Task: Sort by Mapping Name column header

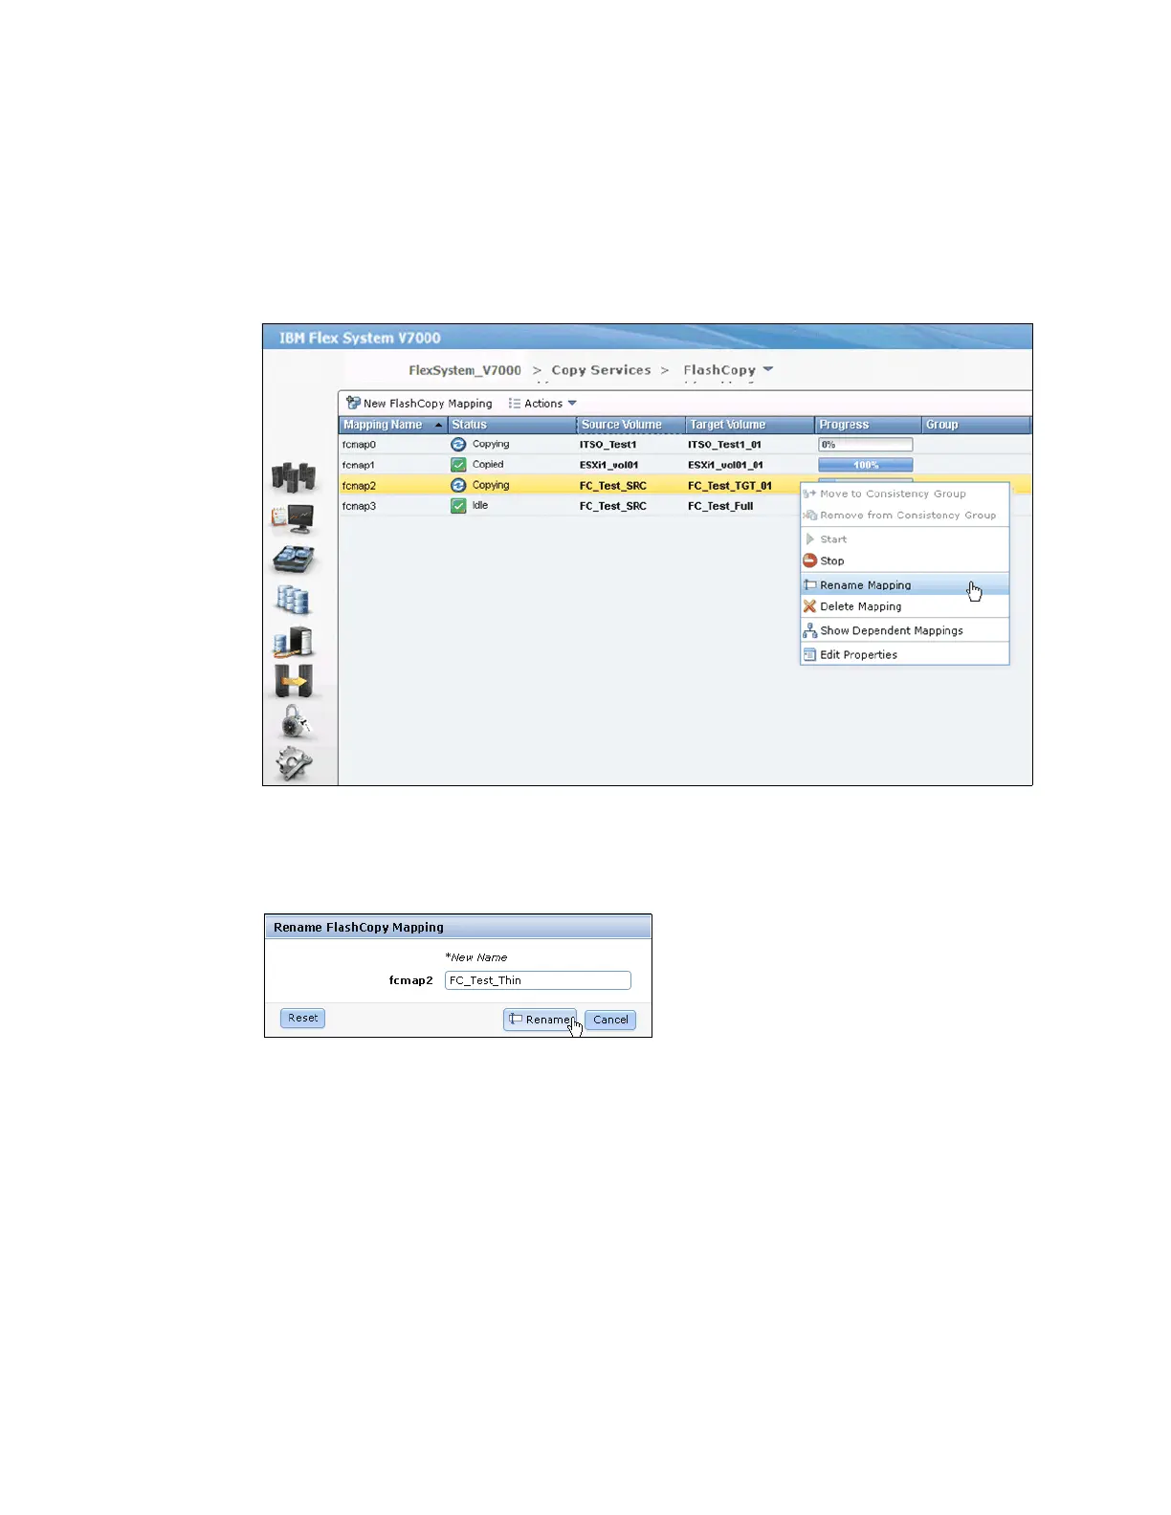Action: 393,425
